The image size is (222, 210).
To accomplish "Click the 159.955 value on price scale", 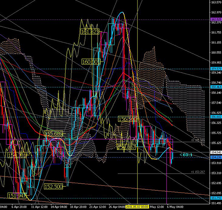I will [216, 63].
